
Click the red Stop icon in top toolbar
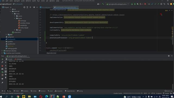145,4
